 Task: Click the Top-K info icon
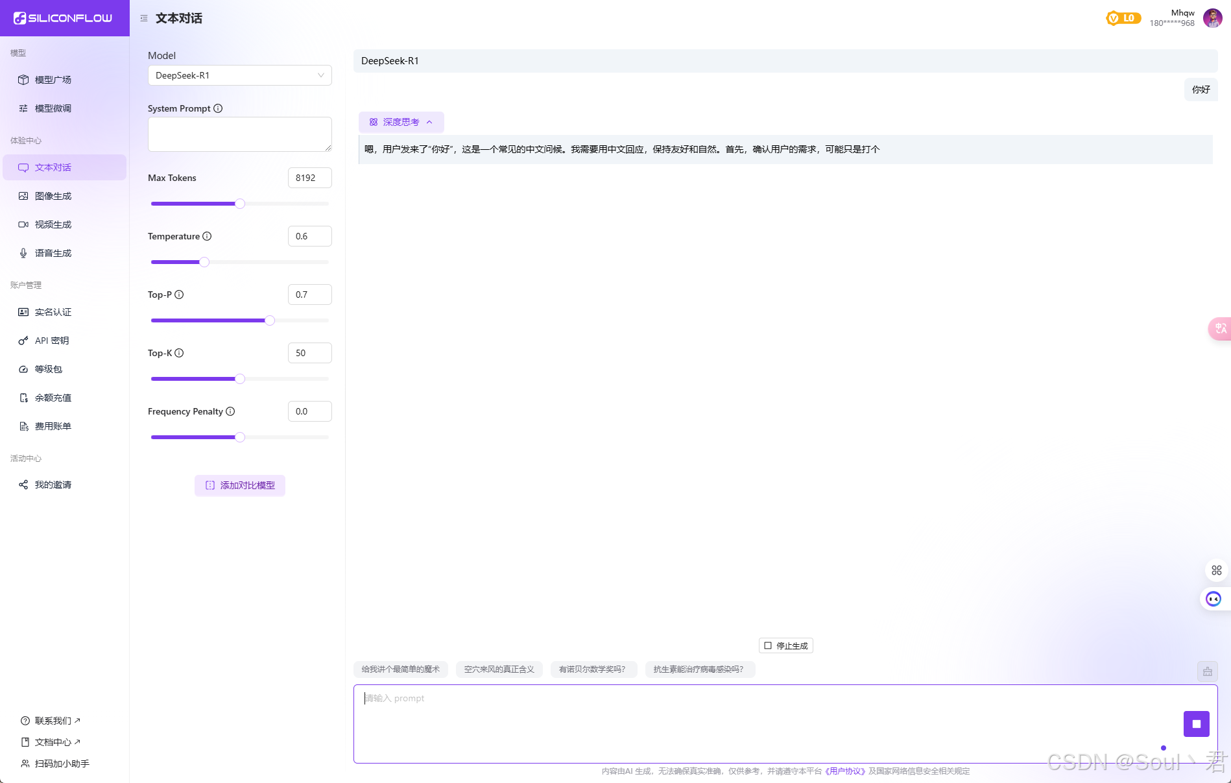pyautogui.click(x=179, y=353)
